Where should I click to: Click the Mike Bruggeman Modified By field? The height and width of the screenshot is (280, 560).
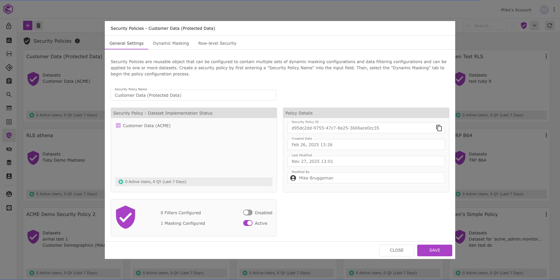tap(366, 178)
